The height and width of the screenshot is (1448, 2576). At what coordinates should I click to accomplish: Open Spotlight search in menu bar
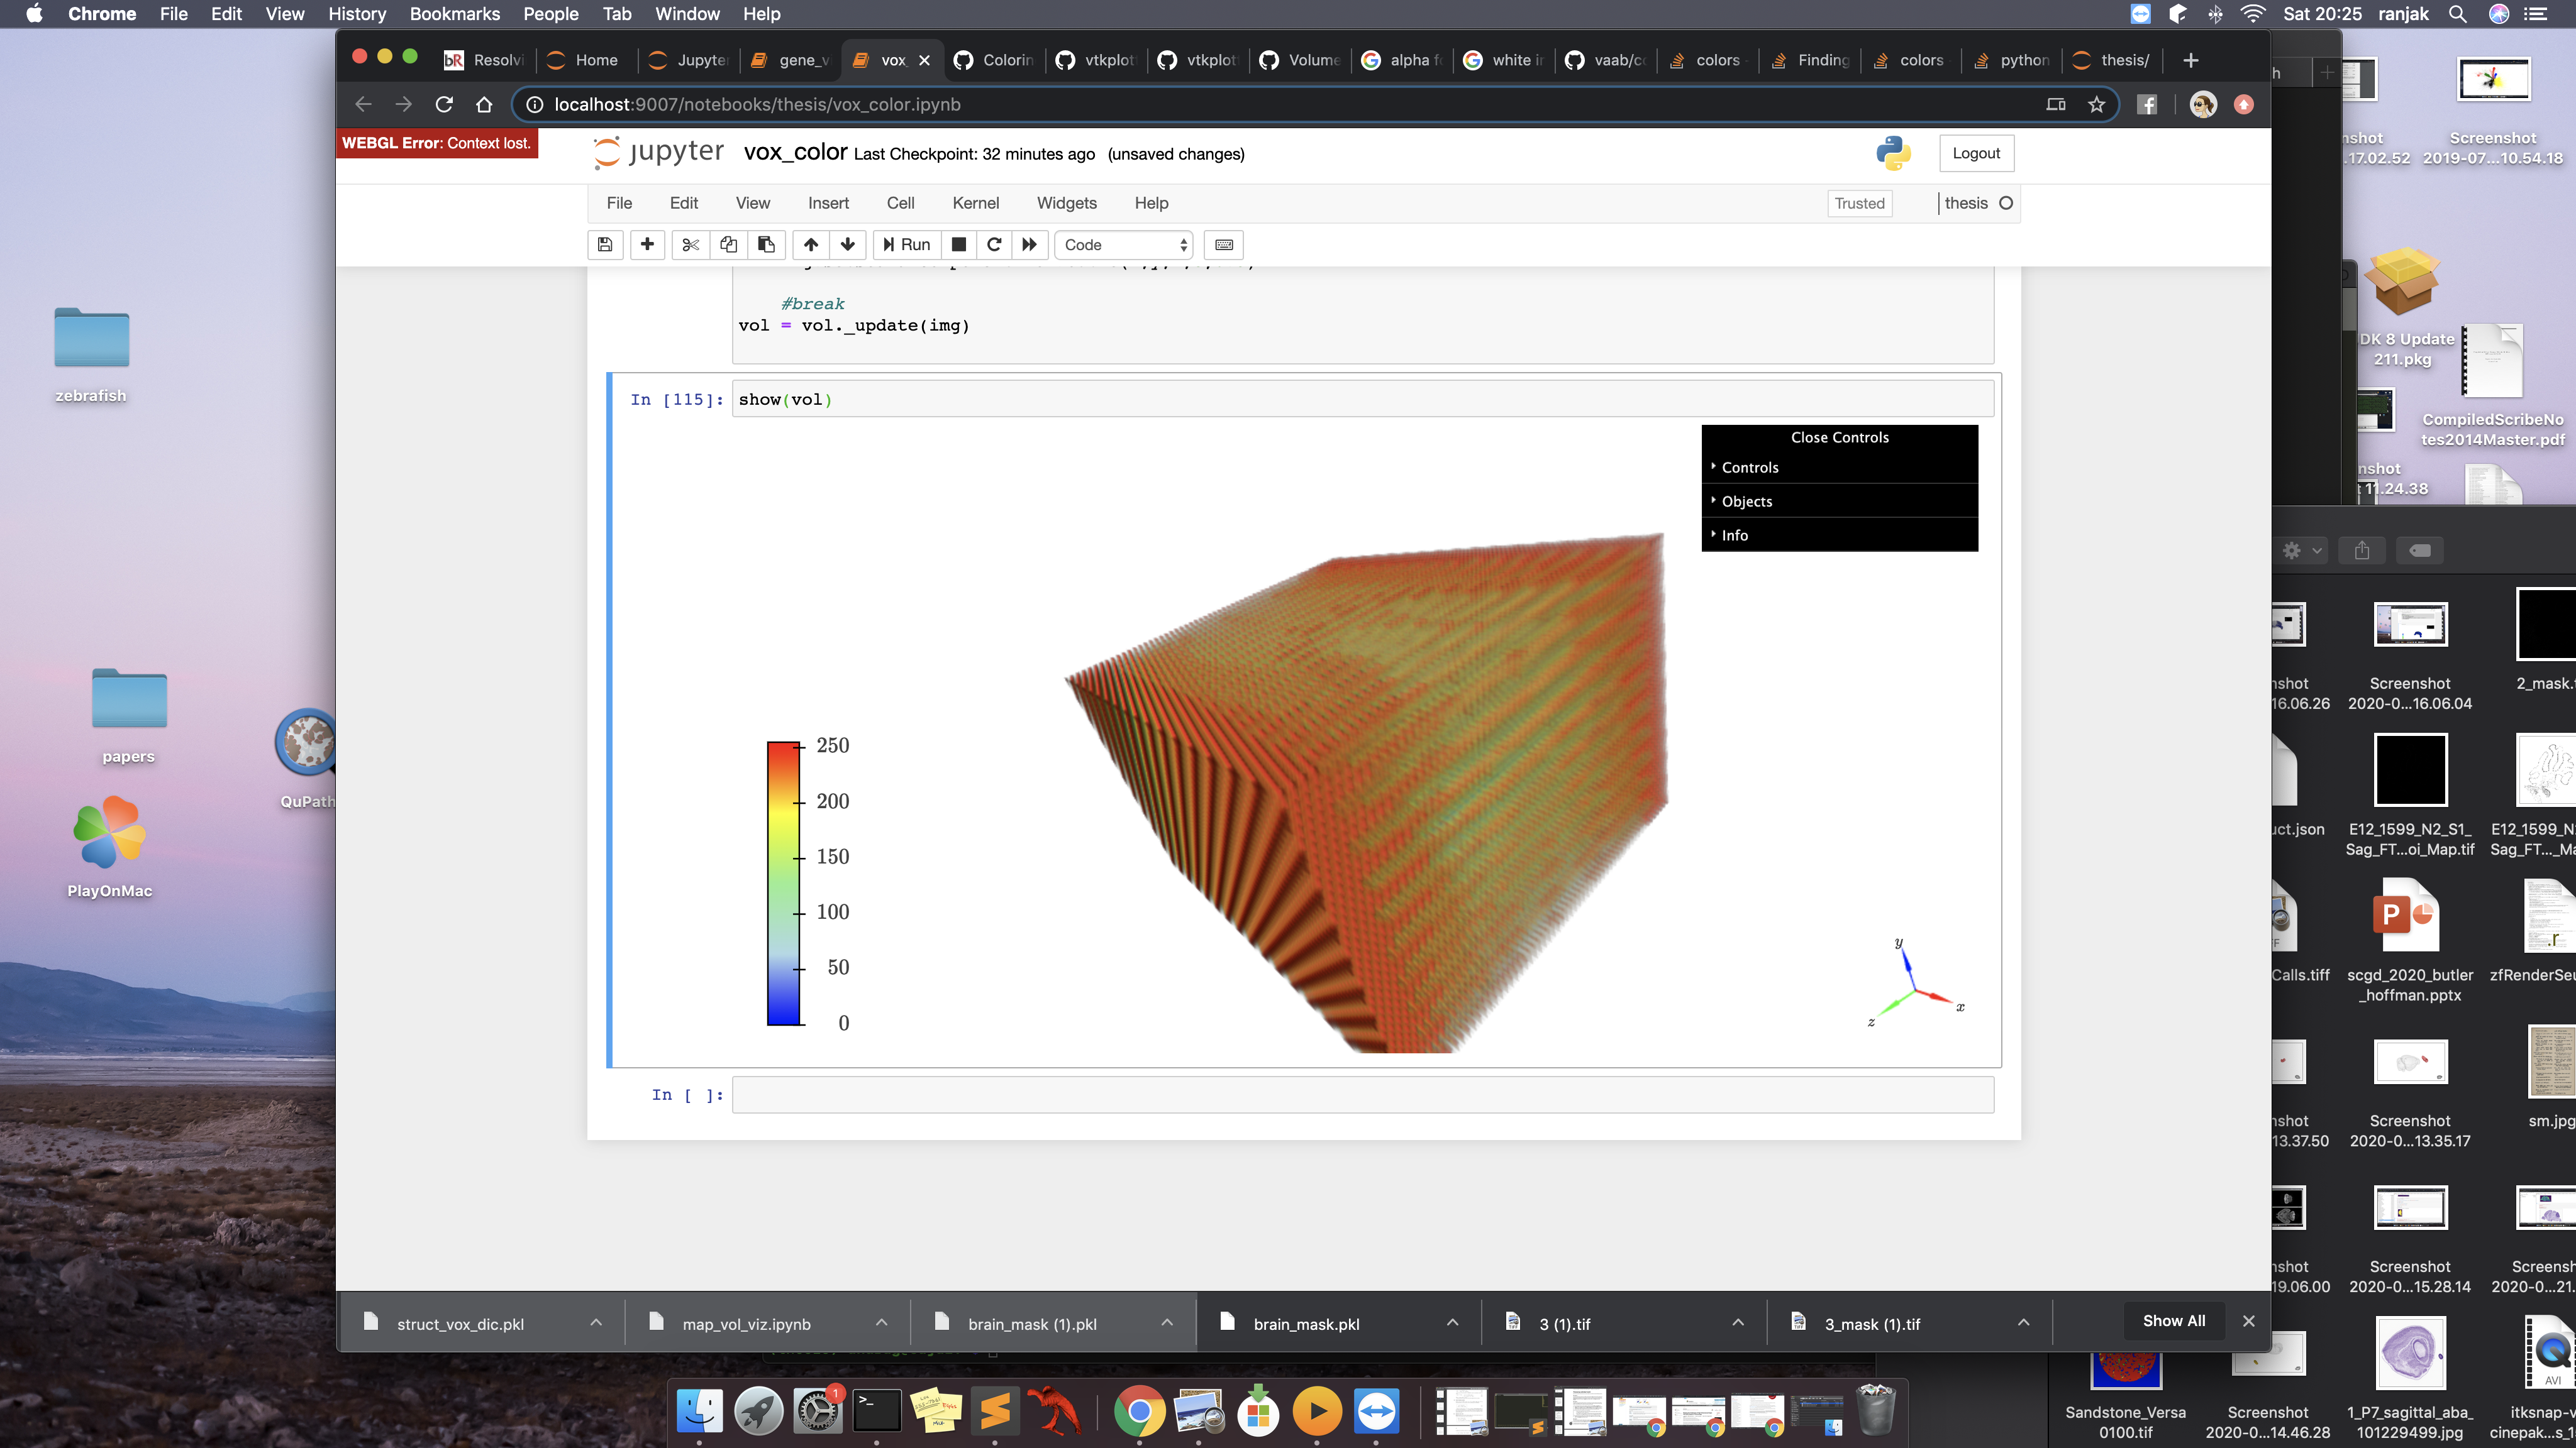pyautogui.click(x=2457, y=14)
